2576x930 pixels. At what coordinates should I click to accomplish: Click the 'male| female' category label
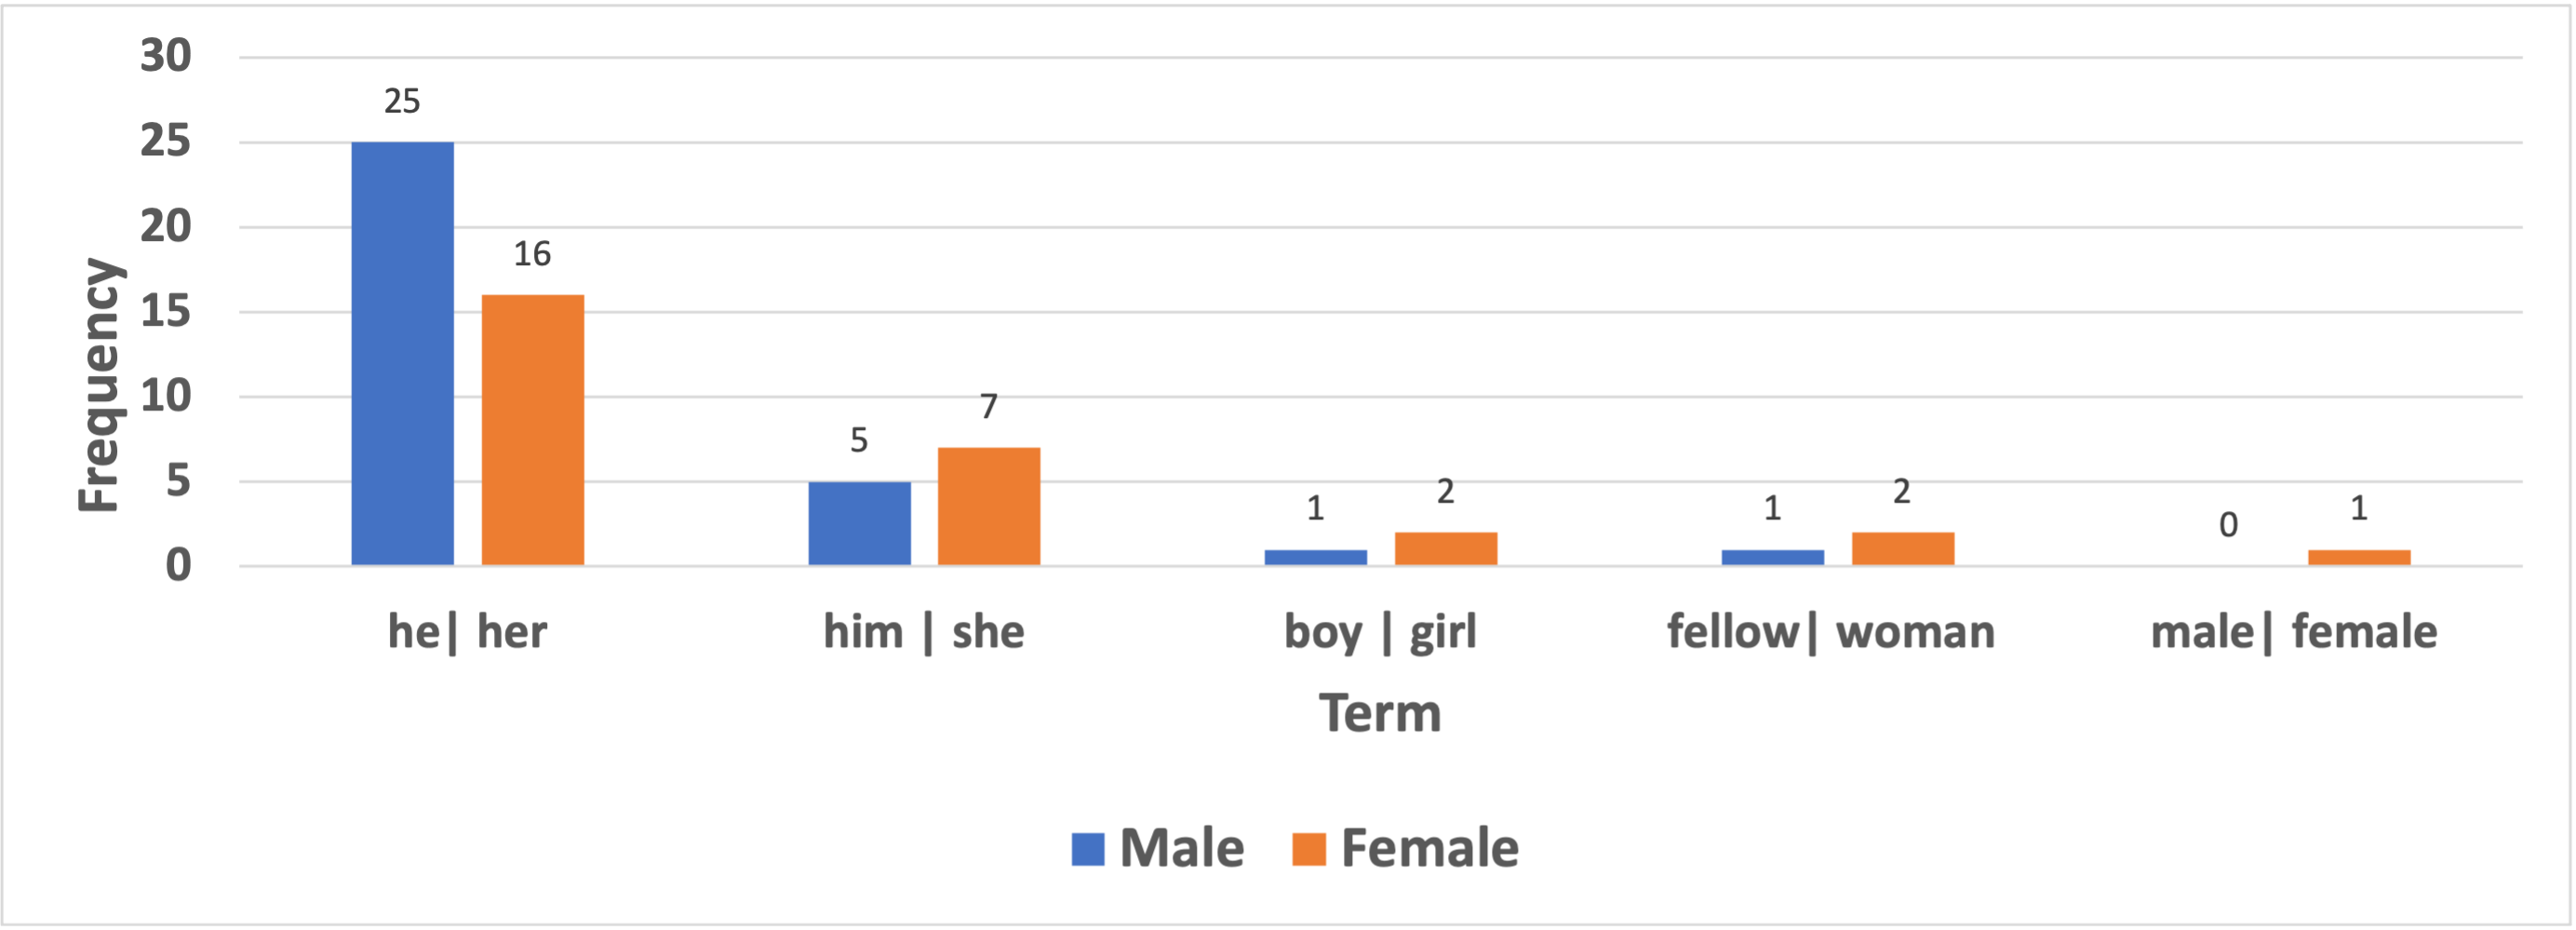tap(2294, 632)
